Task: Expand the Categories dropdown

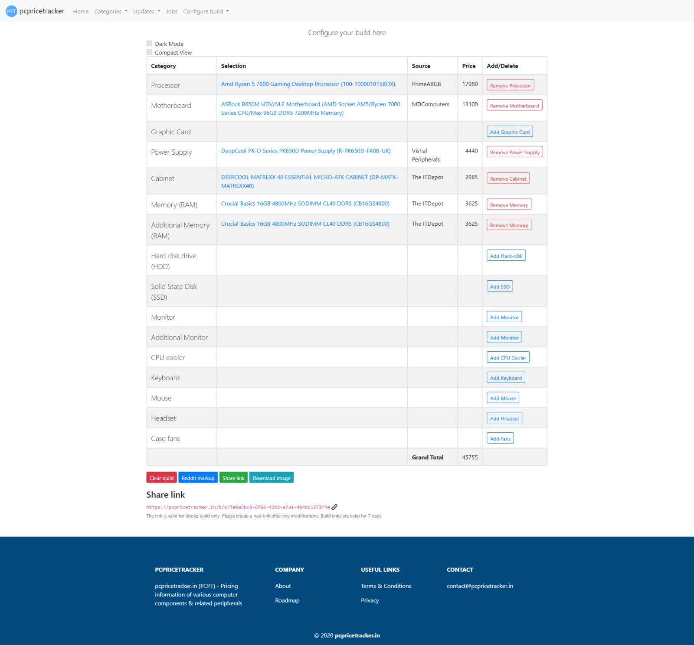Action: pos(111,11)
